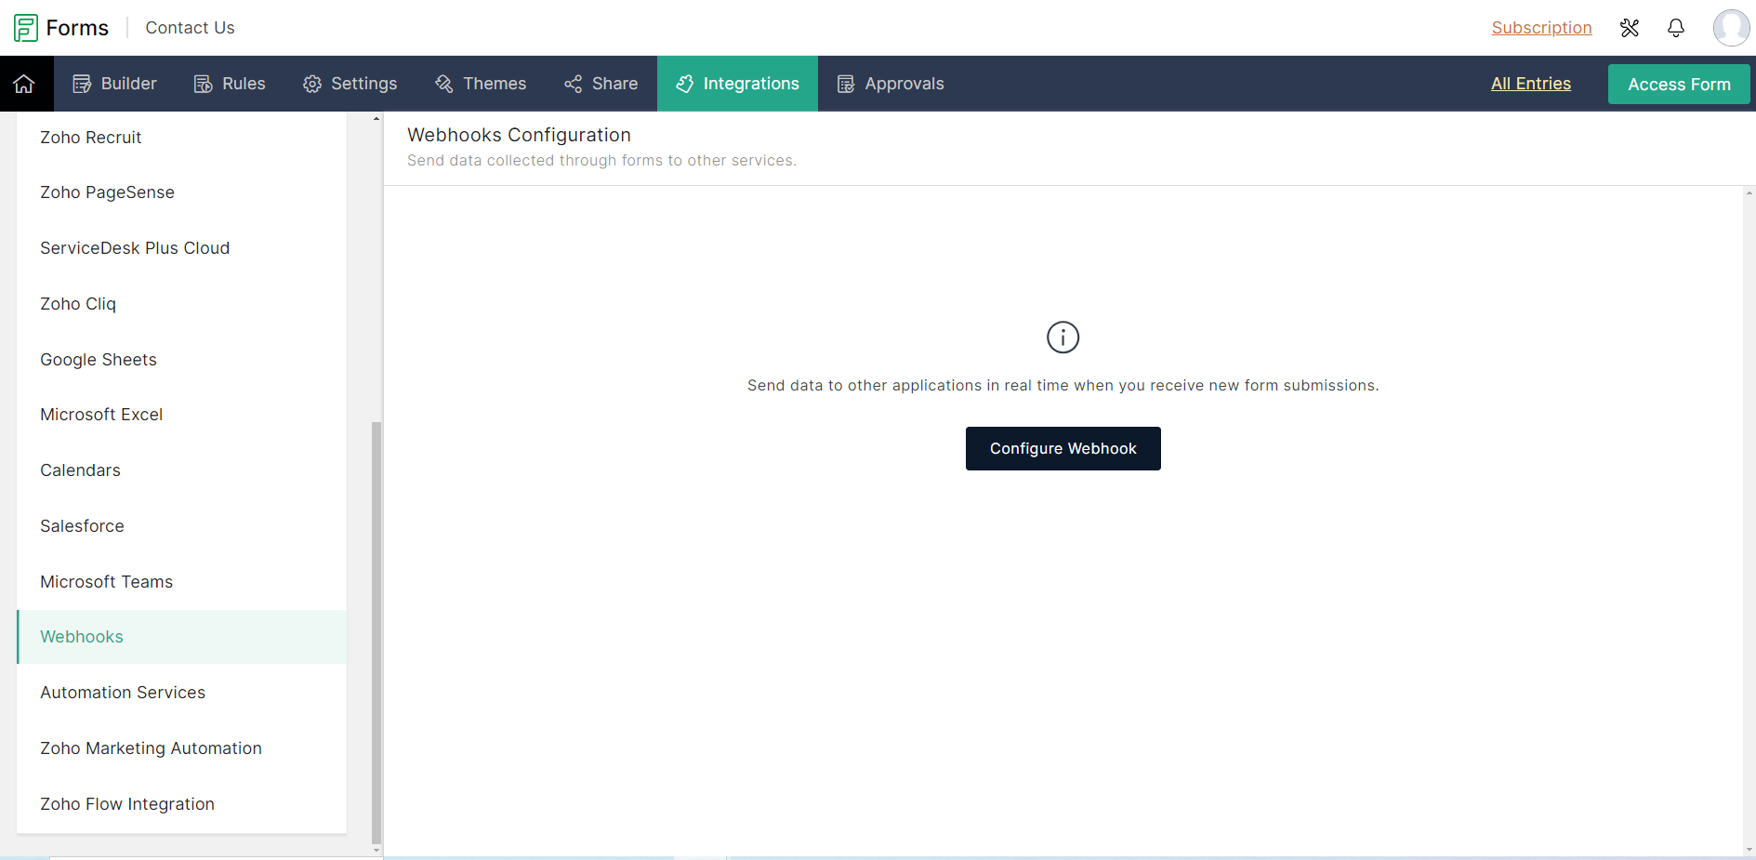Screen dimensions: 1756x860
Task: Select Webhooks in the sidebar
Action: (182, 637)
